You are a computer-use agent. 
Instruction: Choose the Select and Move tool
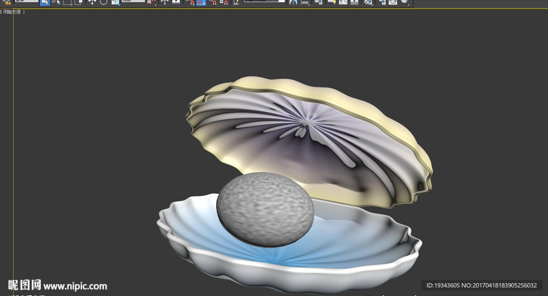pos(92,2)
